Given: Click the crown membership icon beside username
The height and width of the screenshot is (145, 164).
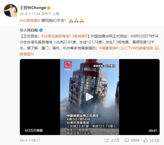Looking at the screenshot, I should 49,8.
